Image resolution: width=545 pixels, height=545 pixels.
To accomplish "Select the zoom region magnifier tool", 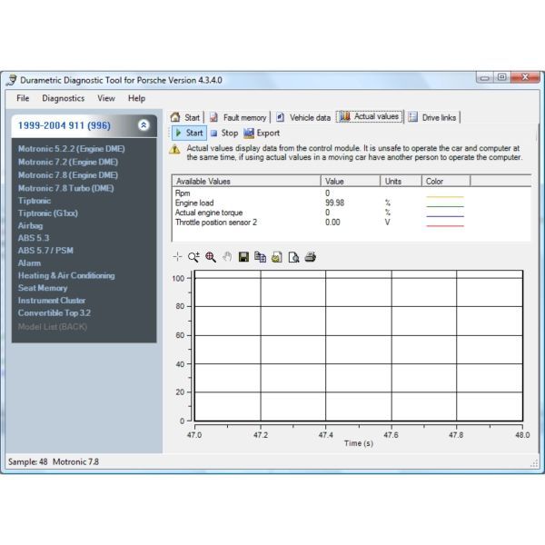I will click(194, 257).
